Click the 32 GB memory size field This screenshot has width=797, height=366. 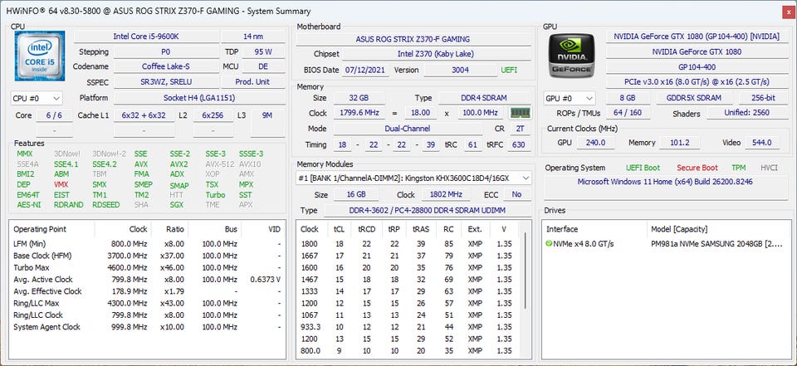click(359, 98)
